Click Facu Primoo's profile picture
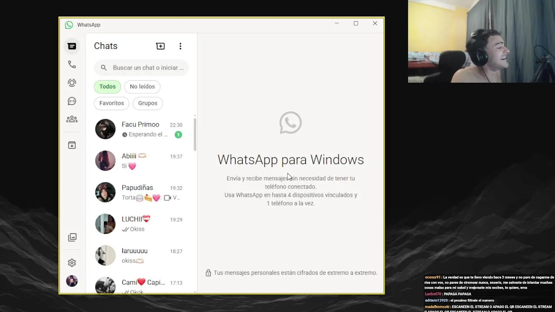Screen dimensions: 555x312 pos(105,129)
